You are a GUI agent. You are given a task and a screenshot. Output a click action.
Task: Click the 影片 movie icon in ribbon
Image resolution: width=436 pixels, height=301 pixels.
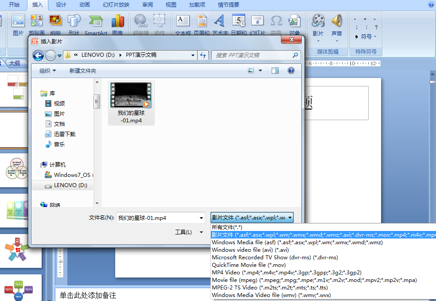click(x=318, y=21)
